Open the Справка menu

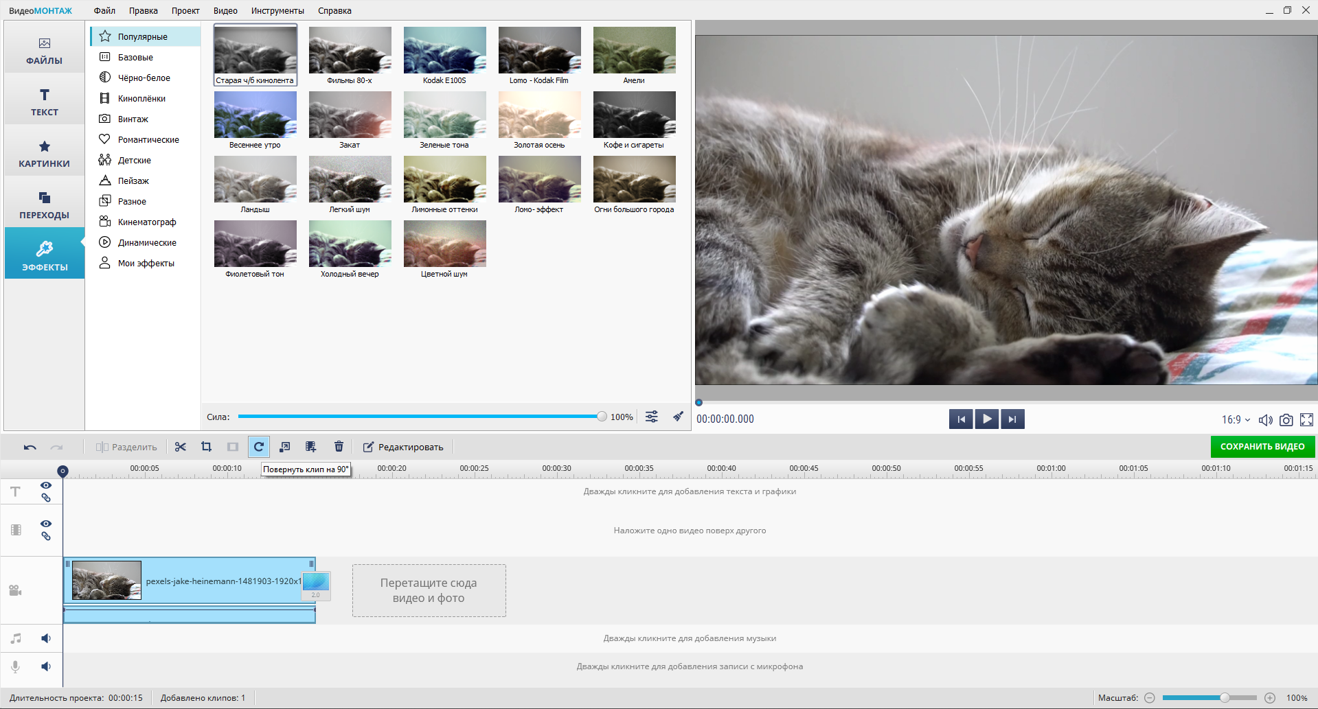(334, 10)
